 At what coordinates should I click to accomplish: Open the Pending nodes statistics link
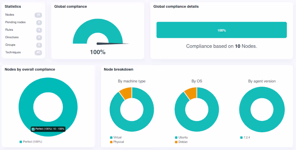point(15,22)
